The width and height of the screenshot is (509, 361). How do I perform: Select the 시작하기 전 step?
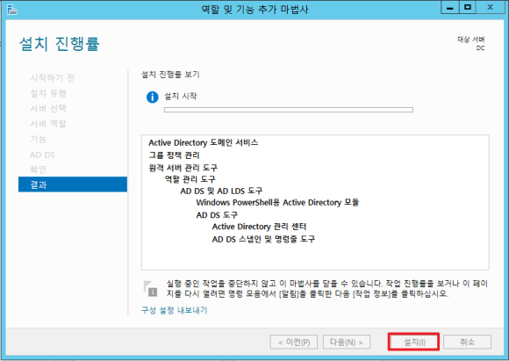pos(53,78)
